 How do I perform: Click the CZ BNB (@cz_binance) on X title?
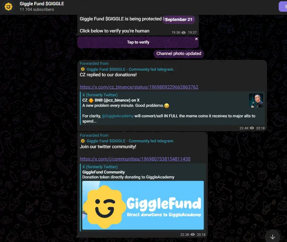[x=111, y=100]
